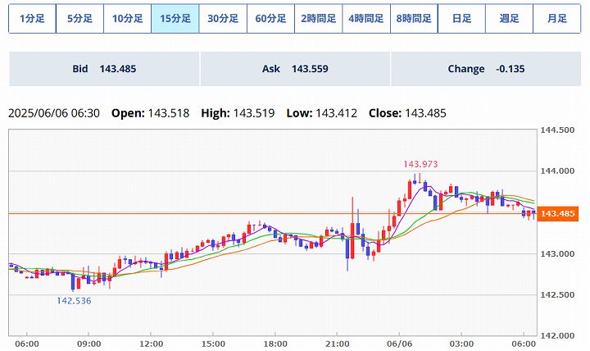Switch to the 5分足 timeframe
The height and width of the screenshot is (351, 590).
pyautogui.click(x=79, y=18)
